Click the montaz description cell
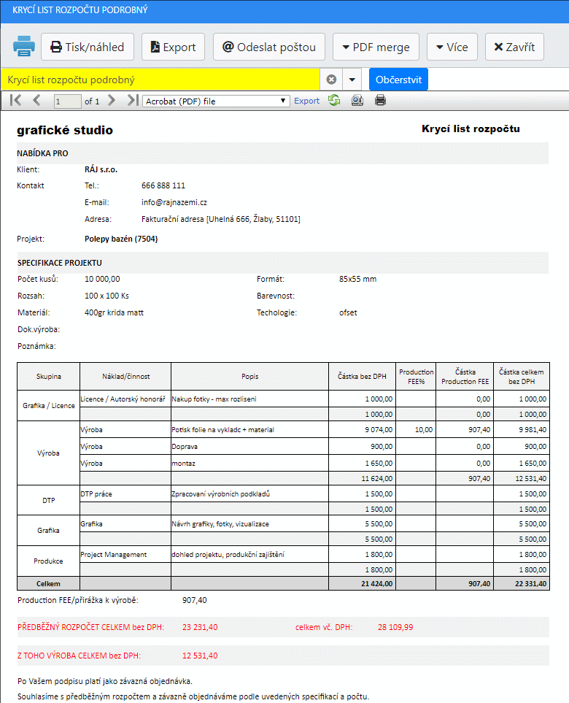 coord(249,463)
